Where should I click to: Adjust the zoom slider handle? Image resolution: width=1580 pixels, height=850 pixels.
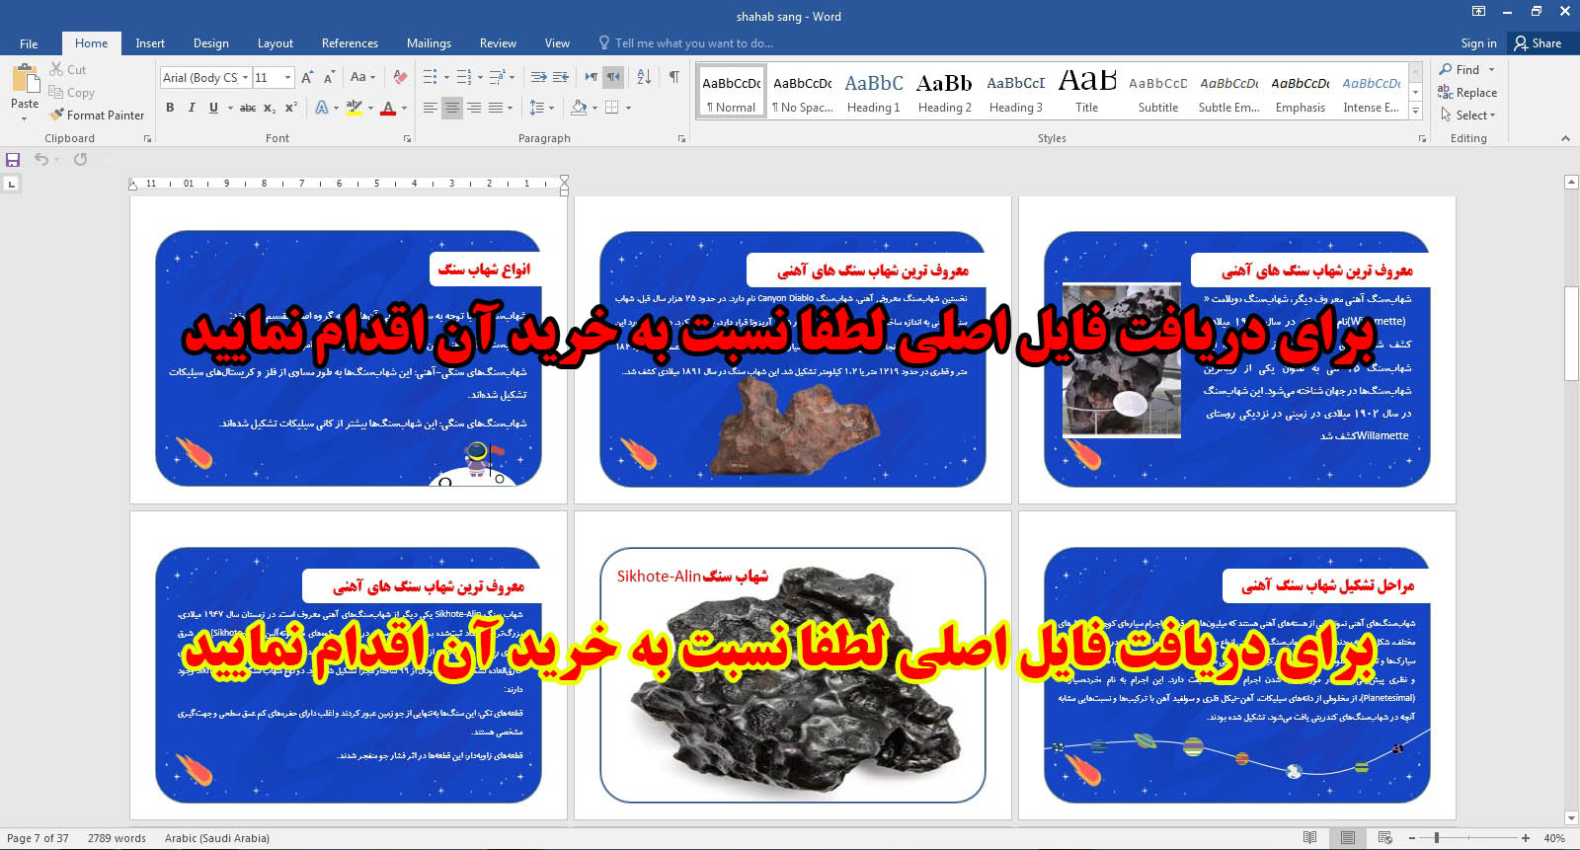[x=1436, y=838]
